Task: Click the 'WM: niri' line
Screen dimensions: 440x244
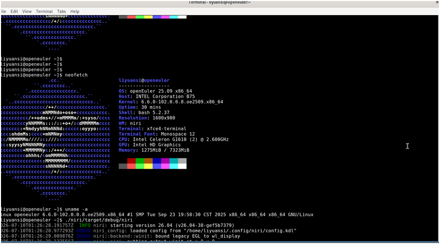Action: pos(130,123)
